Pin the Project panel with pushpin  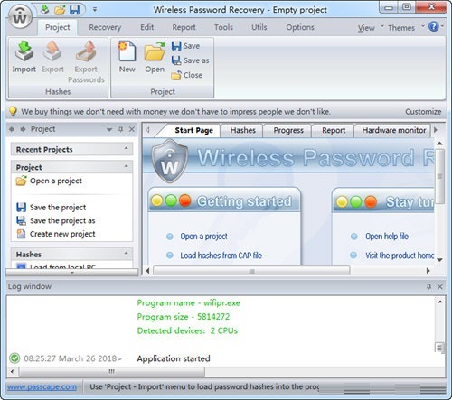click(x=121, y=129)
